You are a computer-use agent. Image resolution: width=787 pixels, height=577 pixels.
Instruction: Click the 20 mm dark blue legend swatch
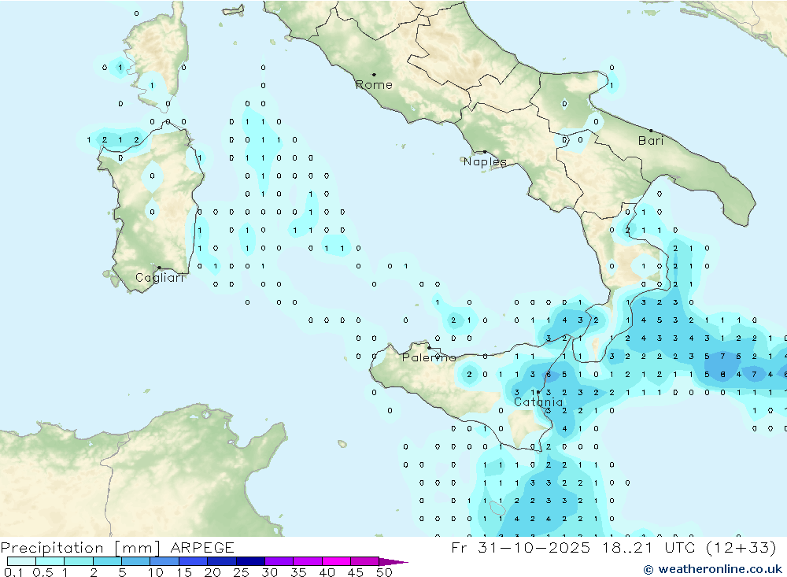pyautogui.click(x=221, y=561)
